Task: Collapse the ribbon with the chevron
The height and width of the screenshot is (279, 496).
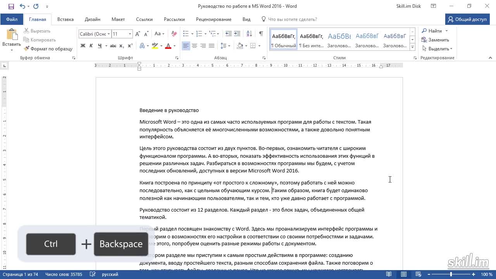Action: point(490,58)
